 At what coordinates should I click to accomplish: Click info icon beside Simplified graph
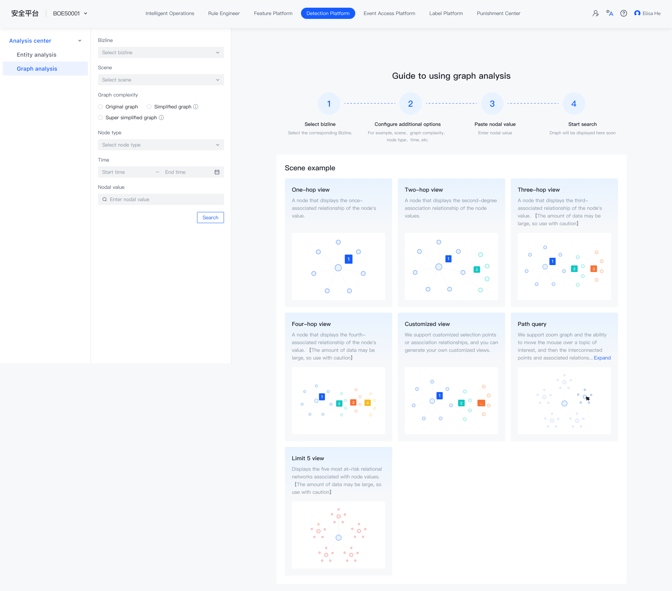pos(196,107)
